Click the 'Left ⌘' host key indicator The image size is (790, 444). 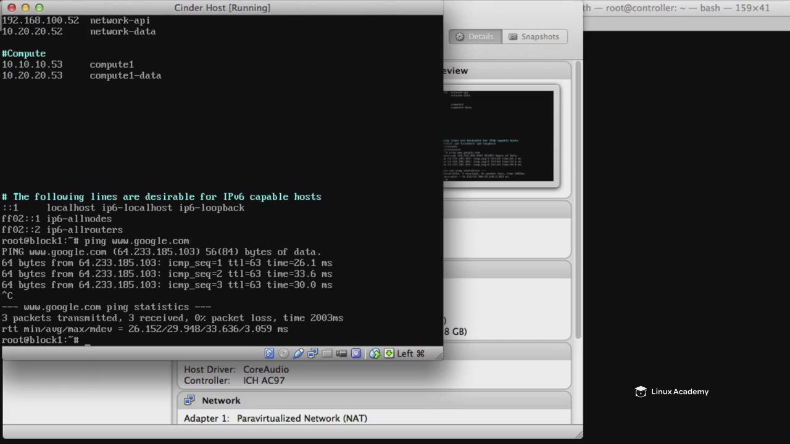tap(411, 353)
